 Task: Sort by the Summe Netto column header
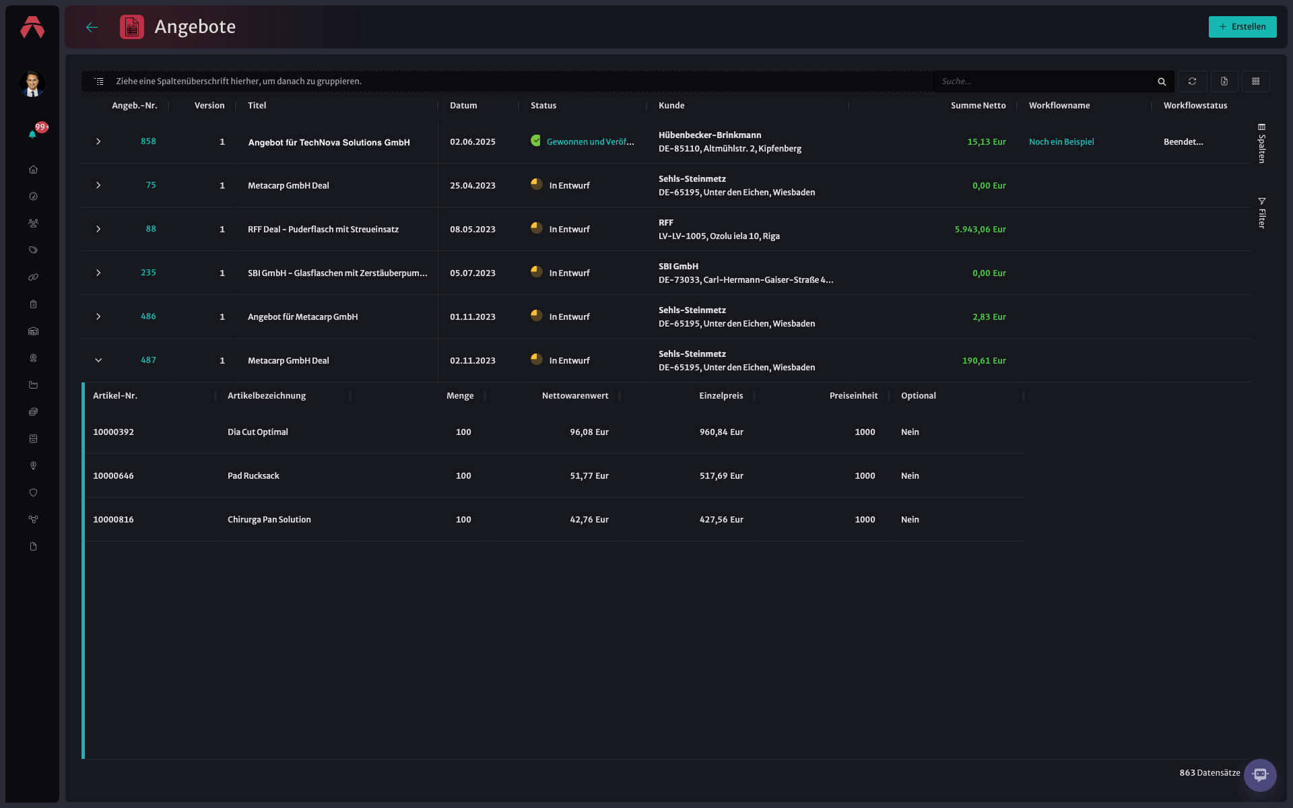pyautogui.click(x=978, y=106)
